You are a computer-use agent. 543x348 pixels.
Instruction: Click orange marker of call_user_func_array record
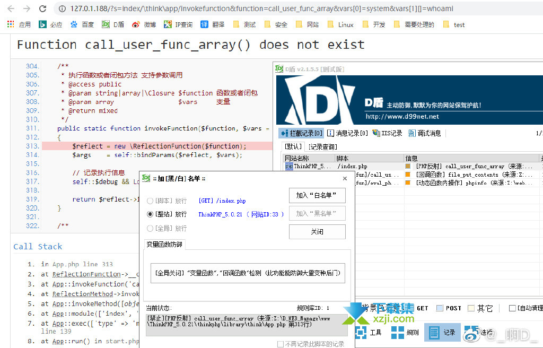coord(408,167)
